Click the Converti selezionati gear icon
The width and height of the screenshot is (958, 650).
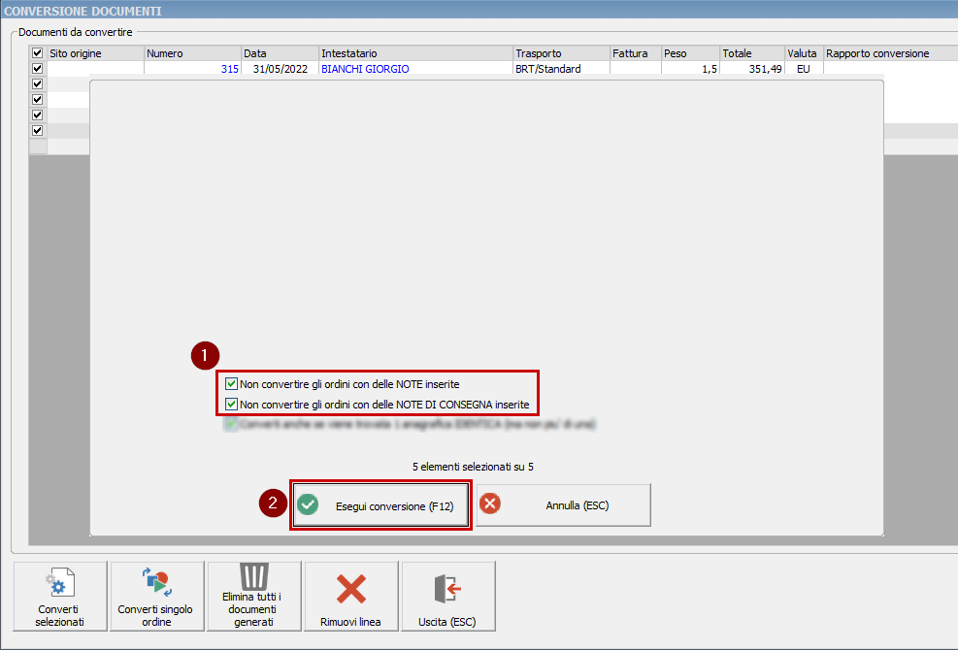point(59,585)
